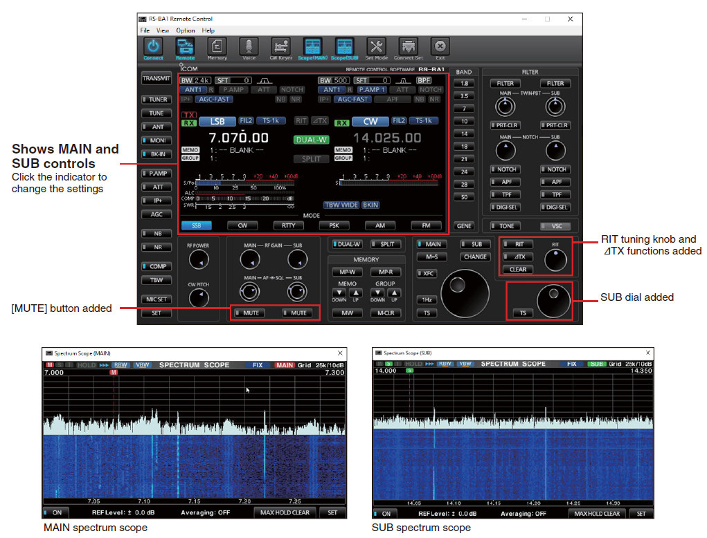Open the Set Mode tools icon
This screenshot has height=538, width=707.
click(377, 46)
